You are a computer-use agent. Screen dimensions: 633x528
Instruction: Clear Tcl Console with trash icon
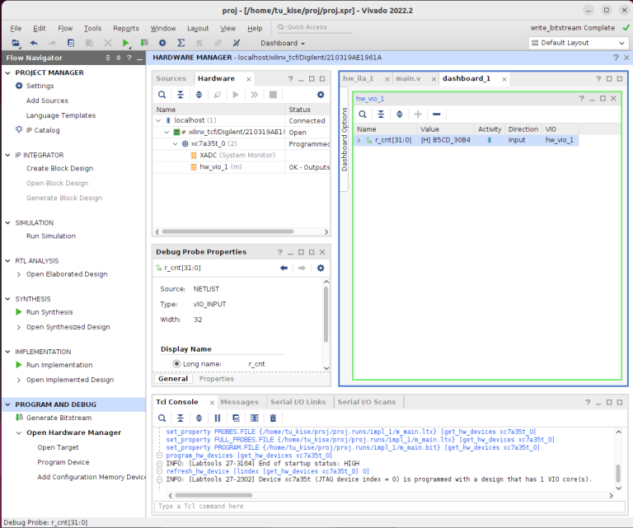click(273, 418)
